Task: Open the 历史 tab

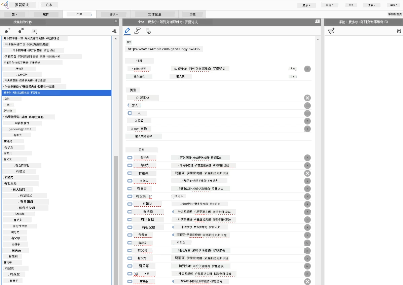Action: [x=192, y=14]
